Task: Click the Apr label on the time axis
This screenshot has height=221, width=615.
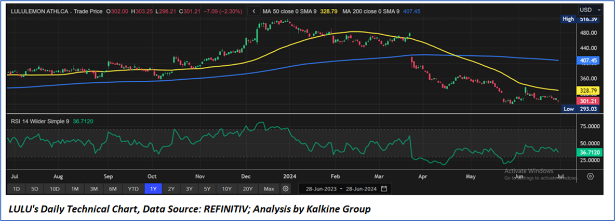Action: pos(422,176)
